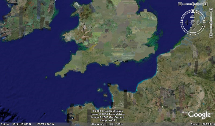Click the N north-reset button on compass
Image resolution: width=215 pixels, height=126 pixels.
click(193, 11)
